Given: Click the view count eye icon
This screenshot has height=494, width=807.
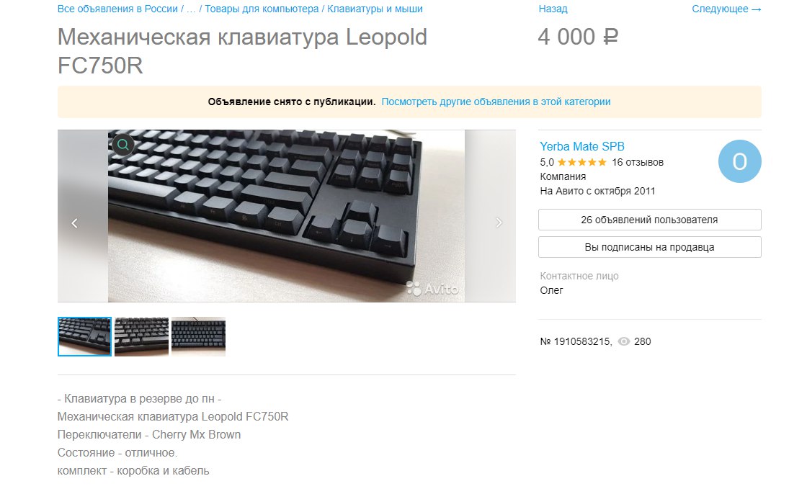Looking at the screenshot, I should tap(624, 341).
